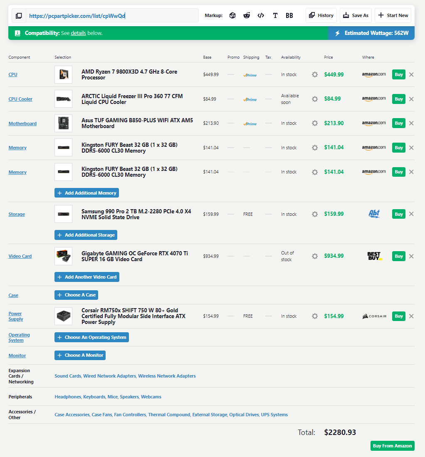
Task: Click the Estimated Wattage 562W banner
Action: [x=371, y=33]
